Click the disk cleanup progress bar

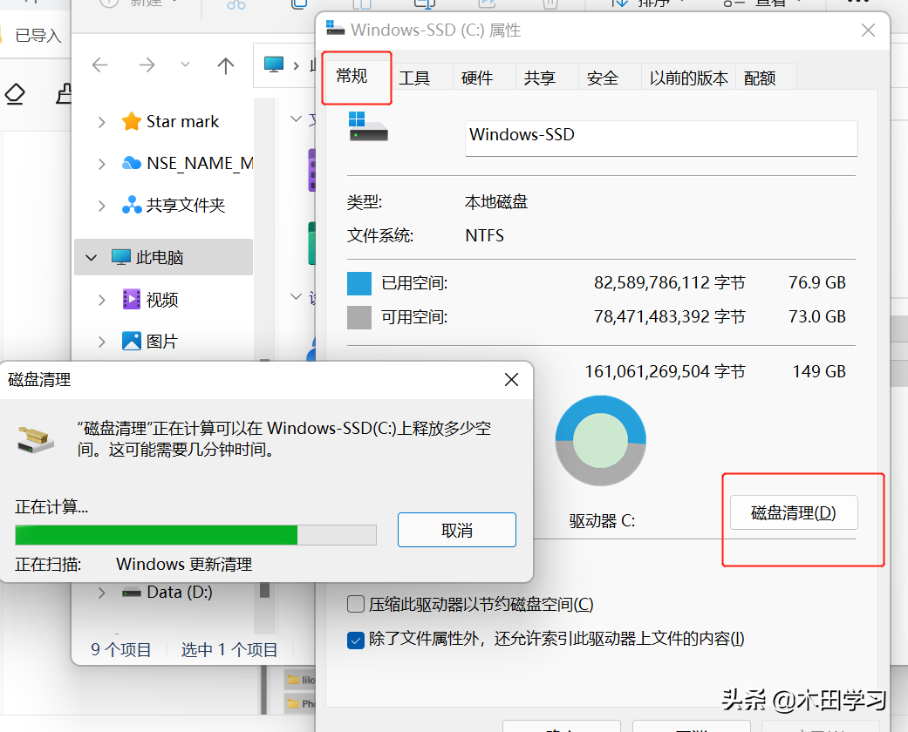coord(195,535)
